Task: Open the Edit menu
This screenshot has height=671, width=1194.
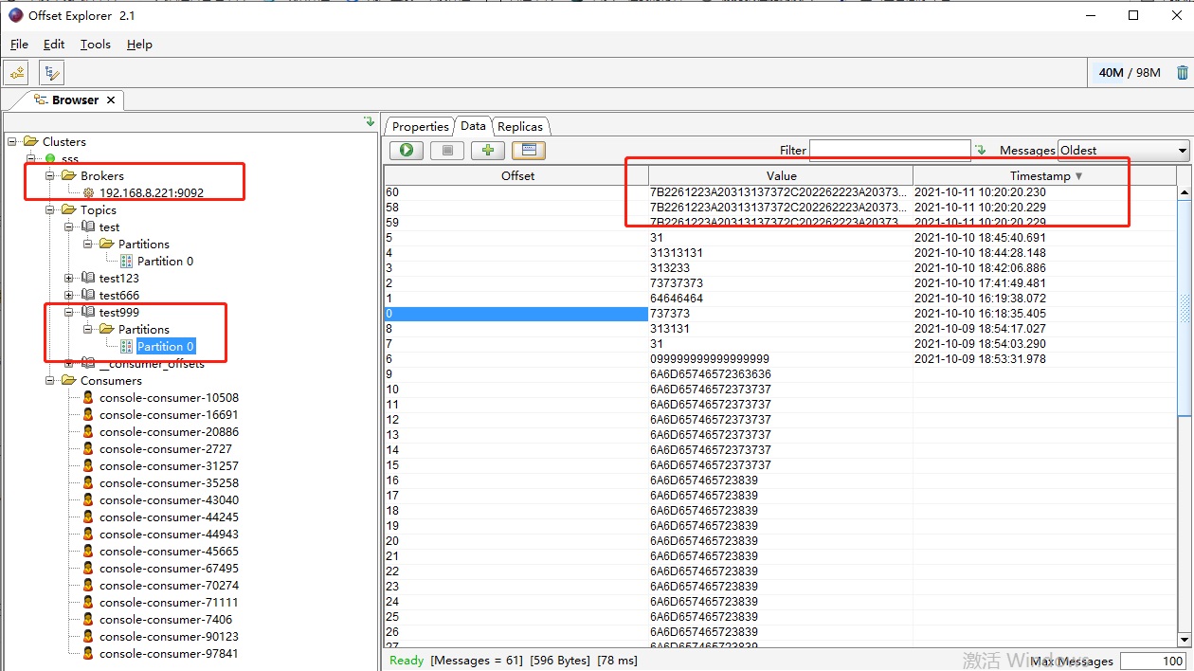Action: coord(54,45)
